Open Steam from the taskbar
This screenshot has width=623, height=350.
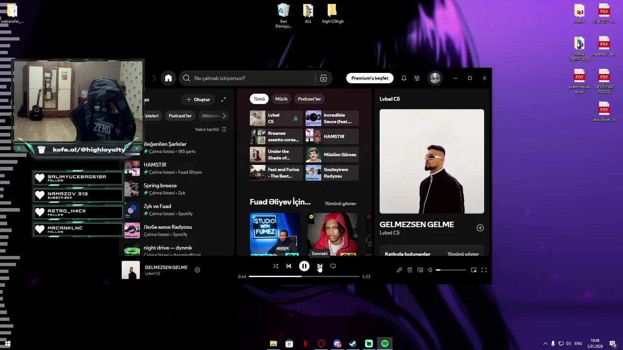[353, 344]
